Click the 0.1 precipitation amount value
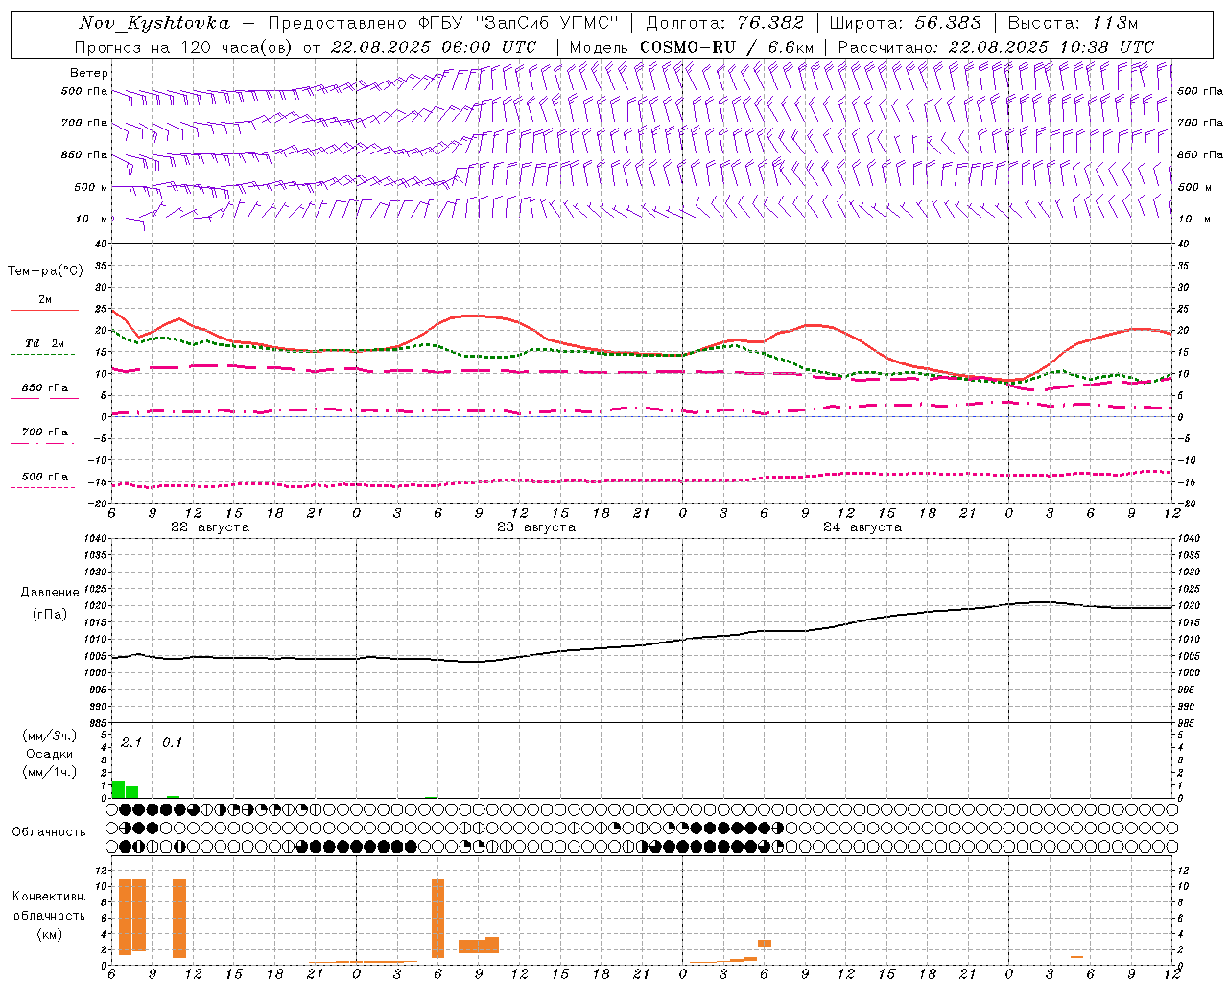 click(172, 742)
